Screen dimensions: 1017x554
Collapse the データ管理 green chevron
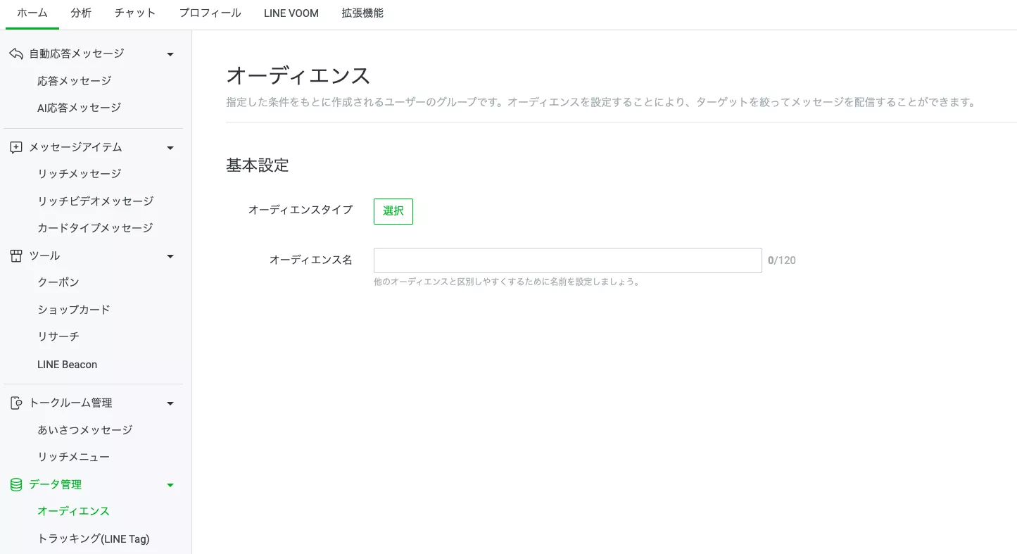(x=170, y=485)
